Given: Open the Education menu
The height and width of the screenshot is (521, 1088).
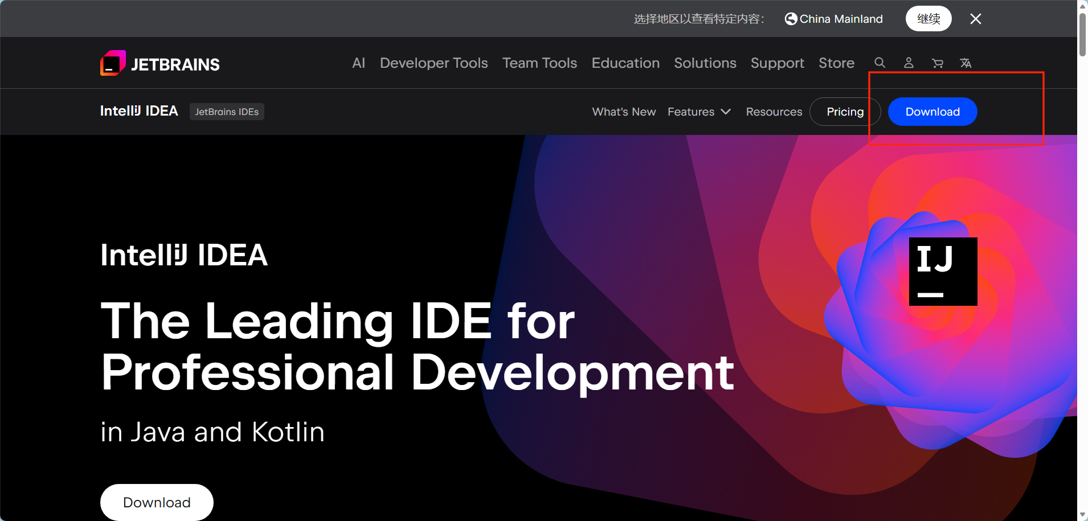Looking at the screenshot, I should tap(625, 63).
